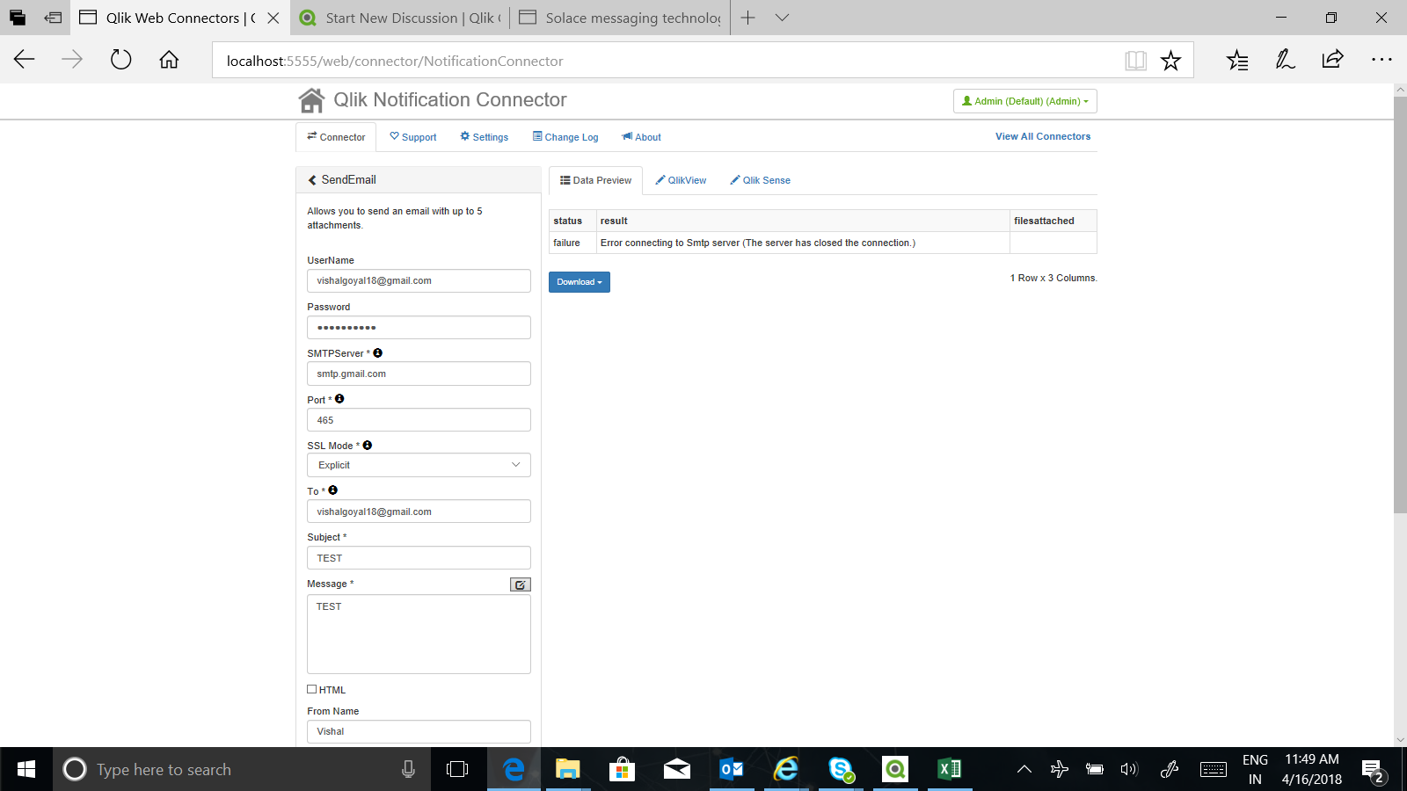Open Skype from taskbar
1407x791 pixels.
(x=841, y=769)
